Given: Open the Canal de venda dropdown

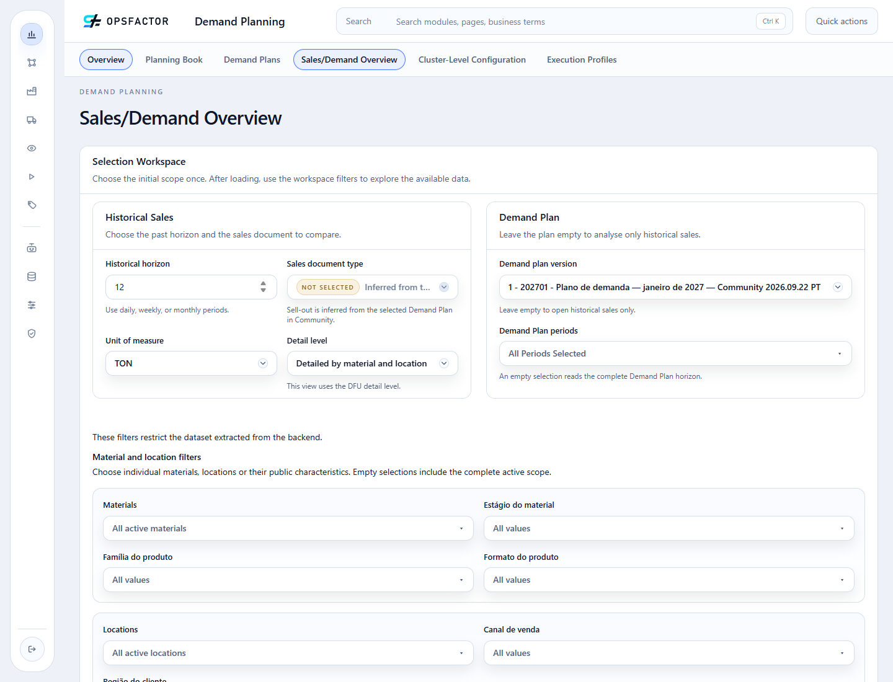Looking at the screenshot, I should point(669,653).
